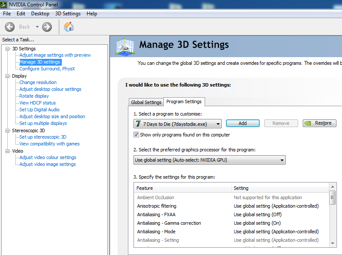
Task: Click the Remove button
Action: tap(281, 123)
